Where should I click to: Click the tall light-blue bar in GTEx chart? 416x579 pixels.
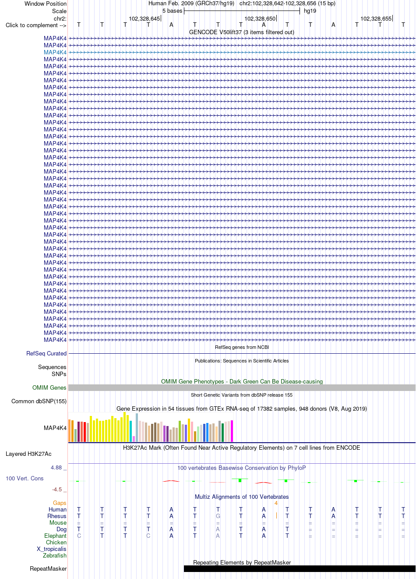(x=137, y=427)
